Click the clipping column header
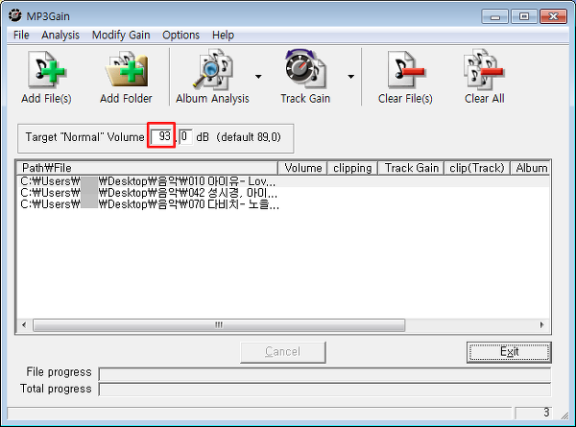The width and height of the screenshot is (576, 427). click(x=352, y=168)
